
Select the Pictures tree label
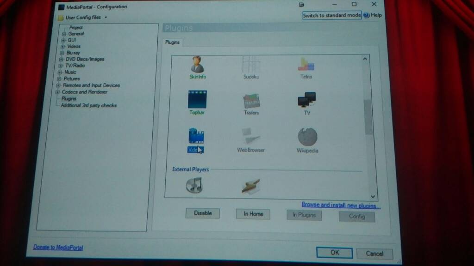pyautogui.click(x=72, y=79)
